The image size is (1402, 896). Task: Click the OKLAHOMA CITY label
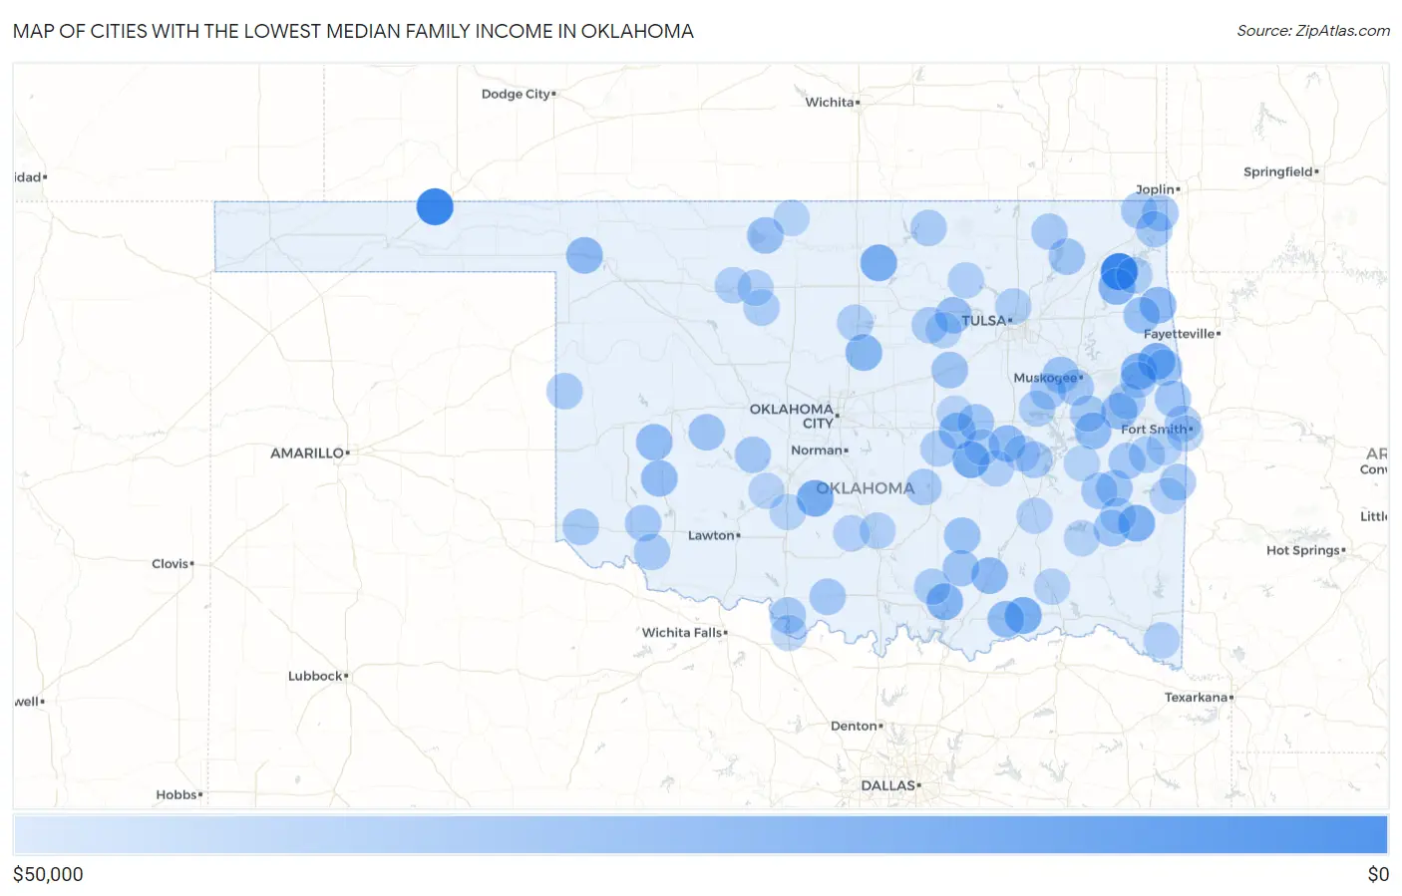click(x=792, y=416)
